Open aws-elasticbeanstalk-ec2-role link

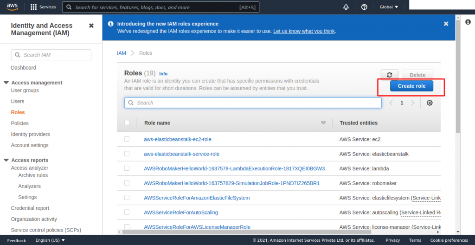pyautogui.click(x=178, y=139)
